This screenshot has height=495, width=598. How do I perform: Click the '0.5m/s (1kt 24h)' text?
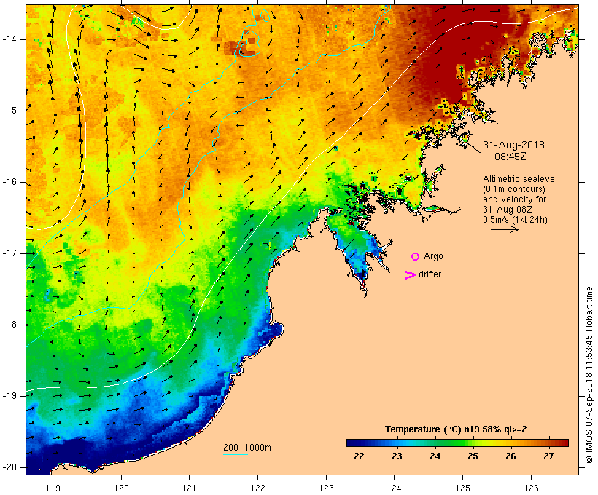[516, 220]
